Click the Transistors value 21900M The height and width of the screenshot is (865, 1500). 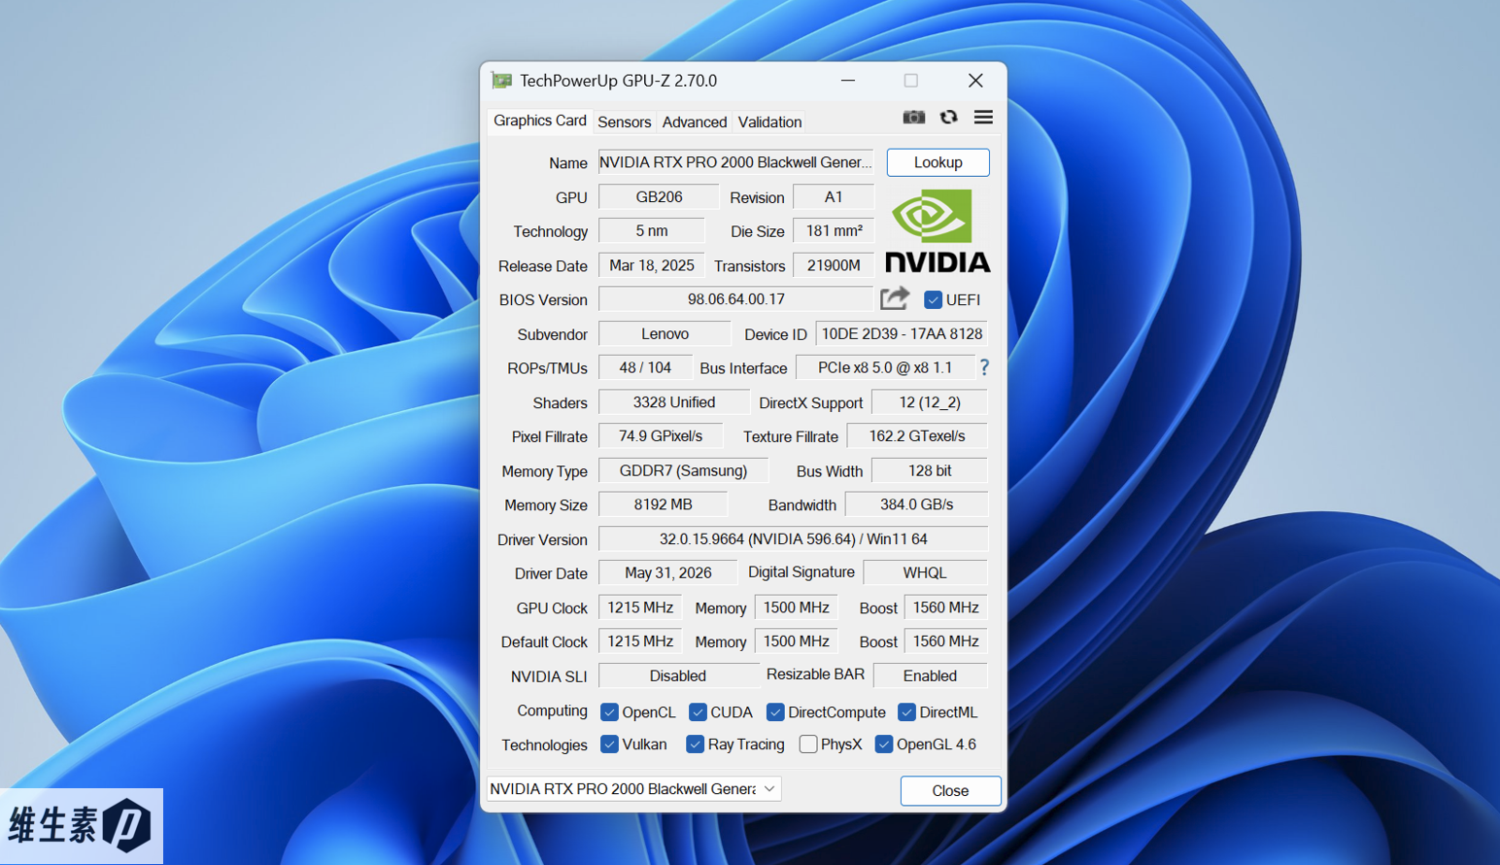(834, 265)
